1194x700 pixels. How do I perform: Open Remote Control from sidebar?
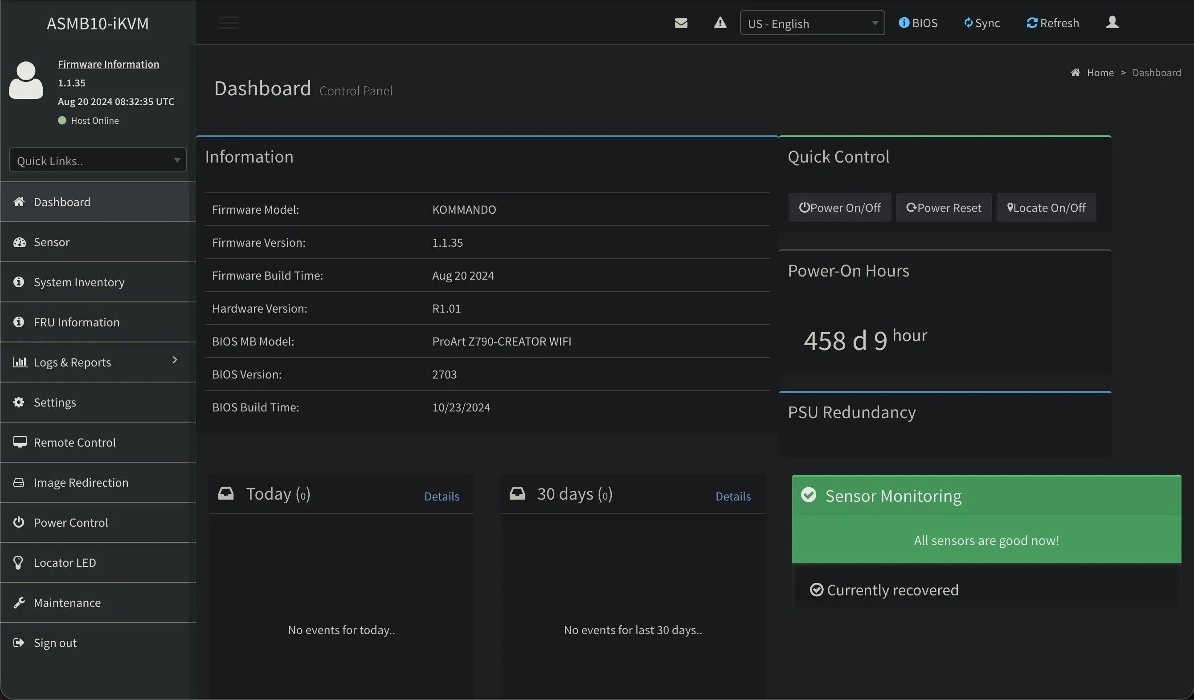pyautogui.click(x=98, y=442)
